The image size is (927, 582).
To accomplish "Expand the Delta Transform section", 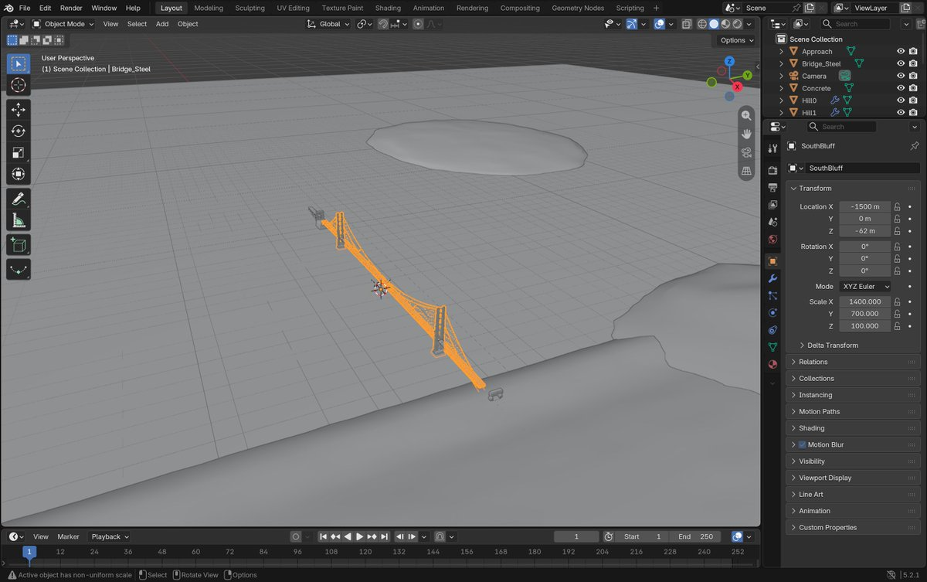I will click(833, 345).
